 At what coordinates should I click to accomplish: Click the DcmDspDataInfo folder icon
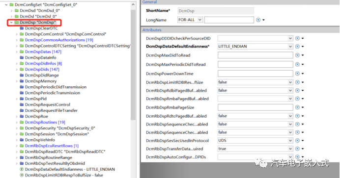[22, 57]
